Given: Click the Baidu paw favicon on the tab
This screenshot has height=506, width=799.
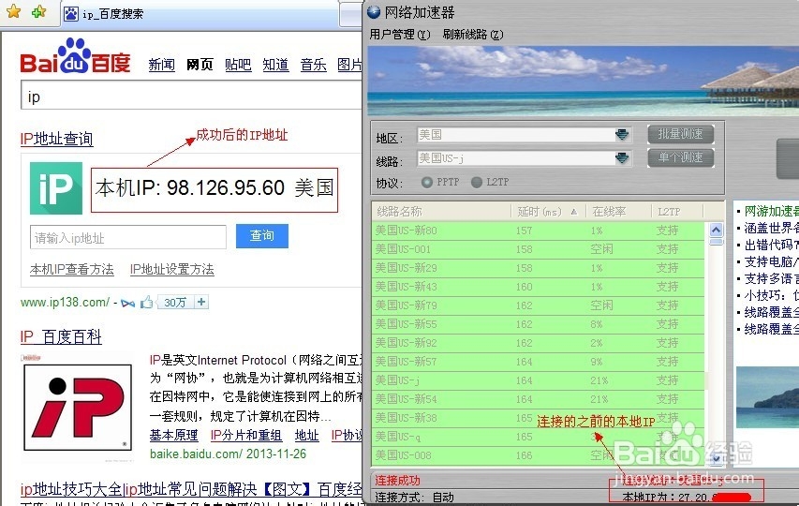Looking at the screenshot, I should pyautogui.click(x=71, y=14).
